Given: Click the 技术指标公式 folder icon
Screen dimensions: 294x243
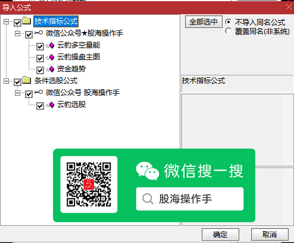Looking at the screenshot, I should (27, 21).
